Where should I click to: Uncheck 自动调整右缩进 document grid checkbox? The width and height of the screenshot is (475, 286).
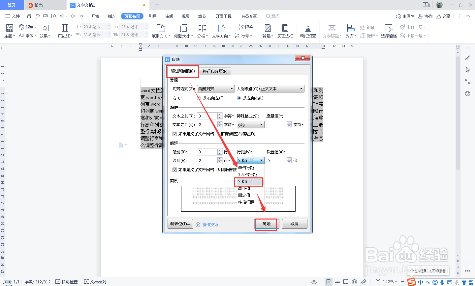174,134
